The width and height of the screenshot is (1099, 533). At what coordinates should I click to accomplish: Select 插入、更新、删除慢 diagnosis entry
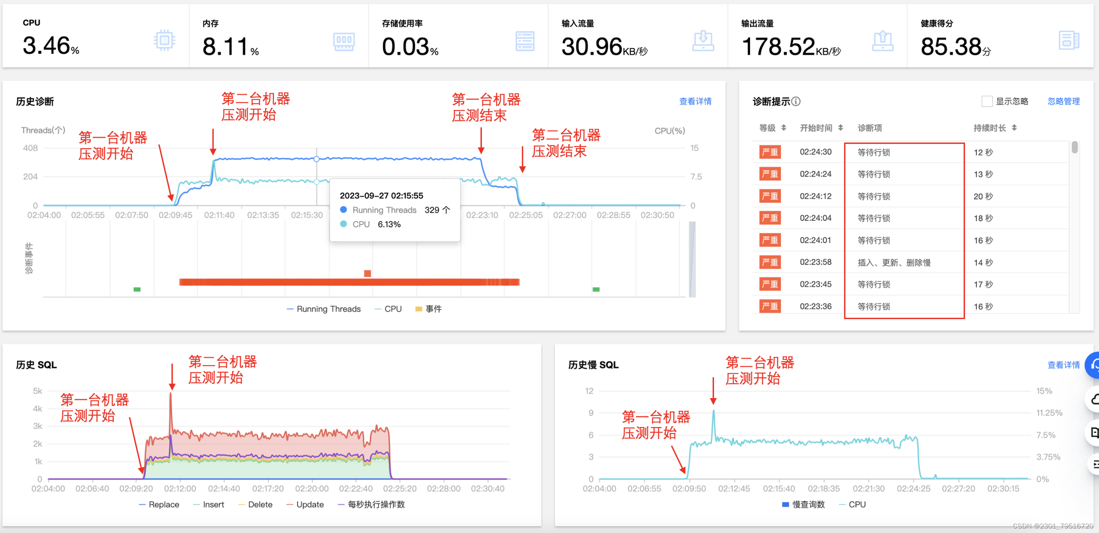(894, 262)
